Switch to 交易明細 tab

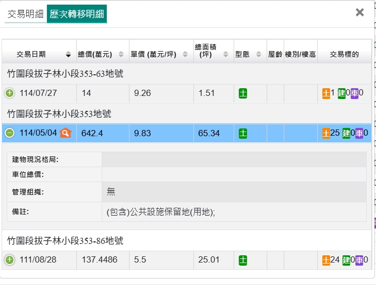(25, 14)
